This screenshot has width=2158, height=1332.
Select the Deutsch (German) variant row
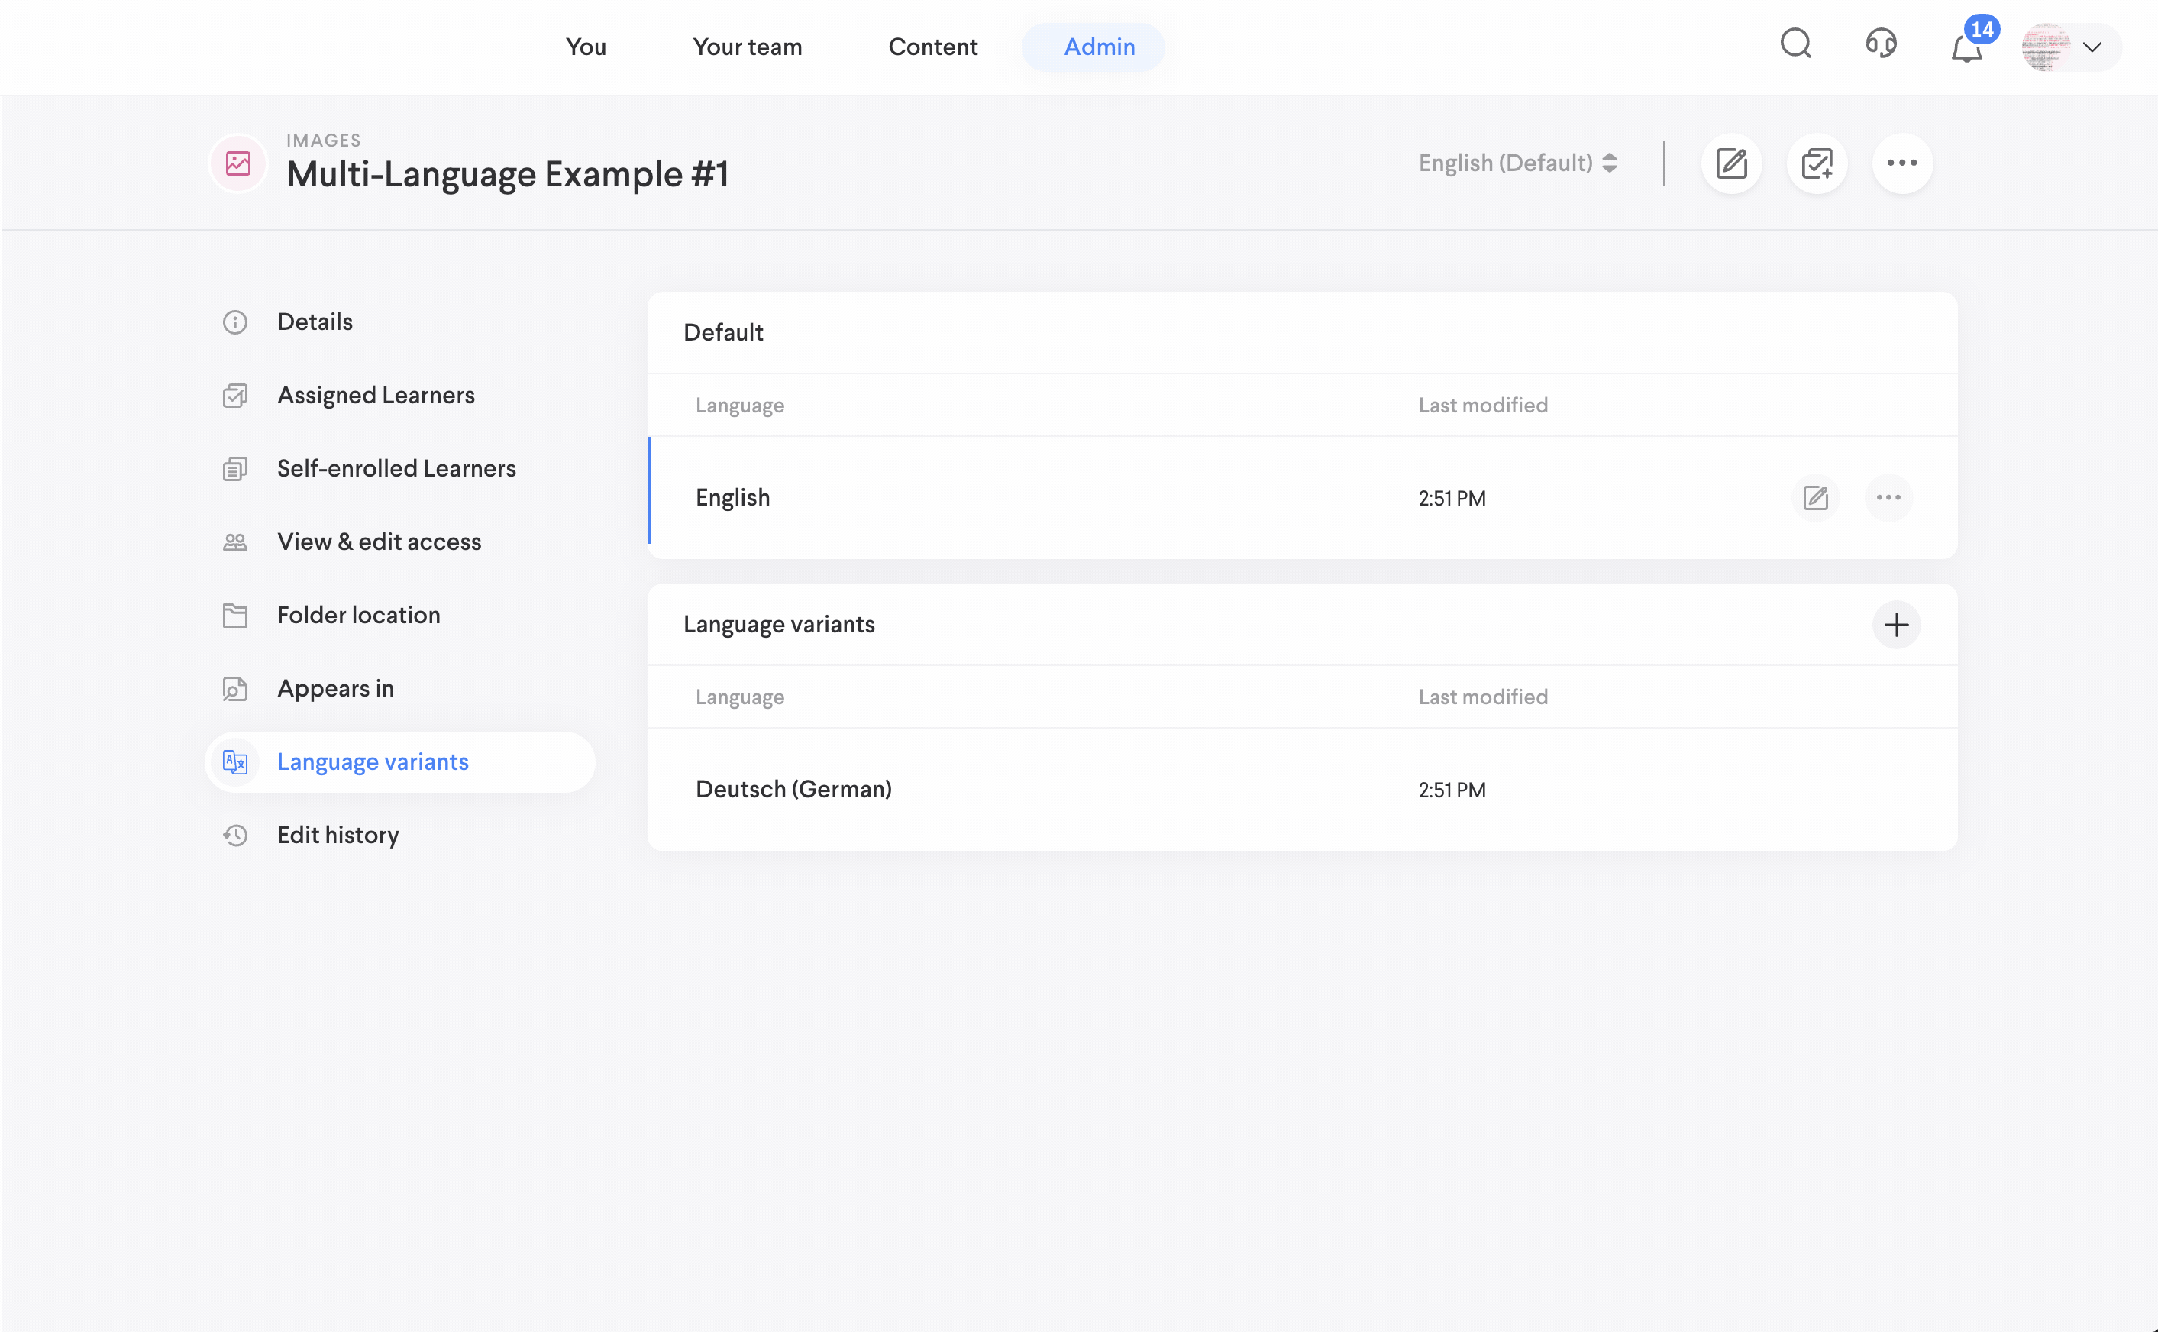click(x=793, y=789)
